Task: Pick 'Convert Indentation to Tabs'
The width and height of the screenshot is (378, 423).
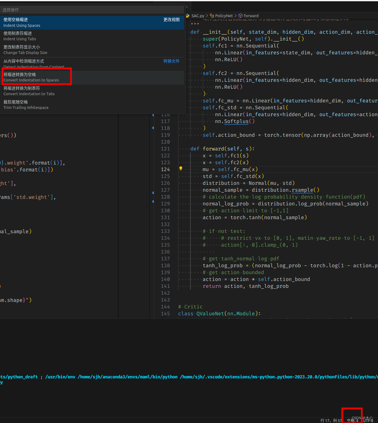Action: pos(92,91)
